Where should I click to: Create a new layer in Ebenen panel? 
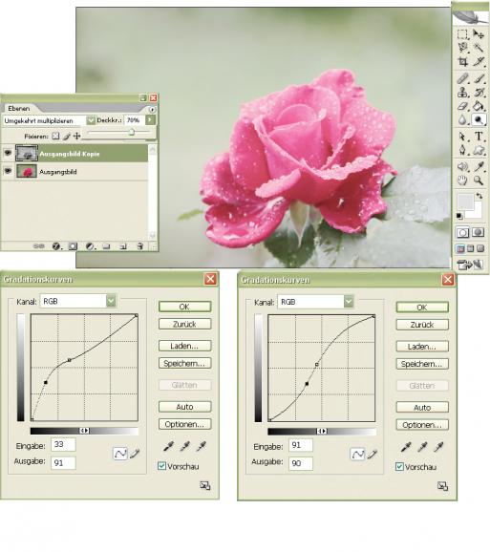123,246
